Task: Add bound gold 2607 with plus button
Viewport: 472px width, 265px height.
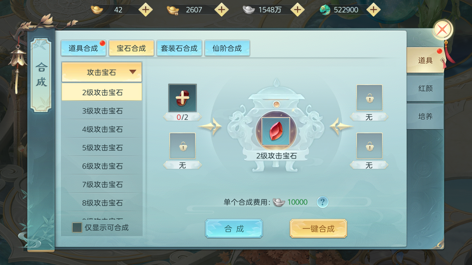Action: click(222, 10)
